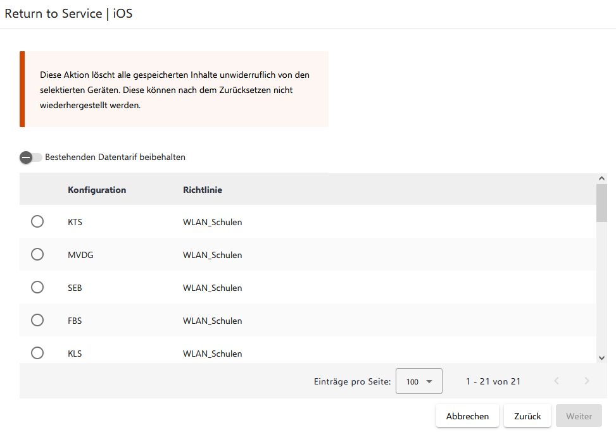Click the KTS configuration name
The height and width of the screenshot is (437, 616).
pos(75,222)
